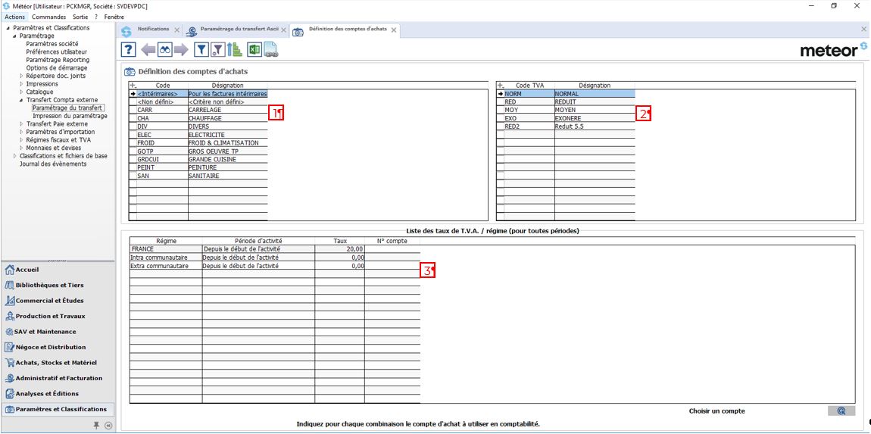Select Paramétrage Reporting in the tree
Screen dimensions: 871x434
tap(58, 60)
